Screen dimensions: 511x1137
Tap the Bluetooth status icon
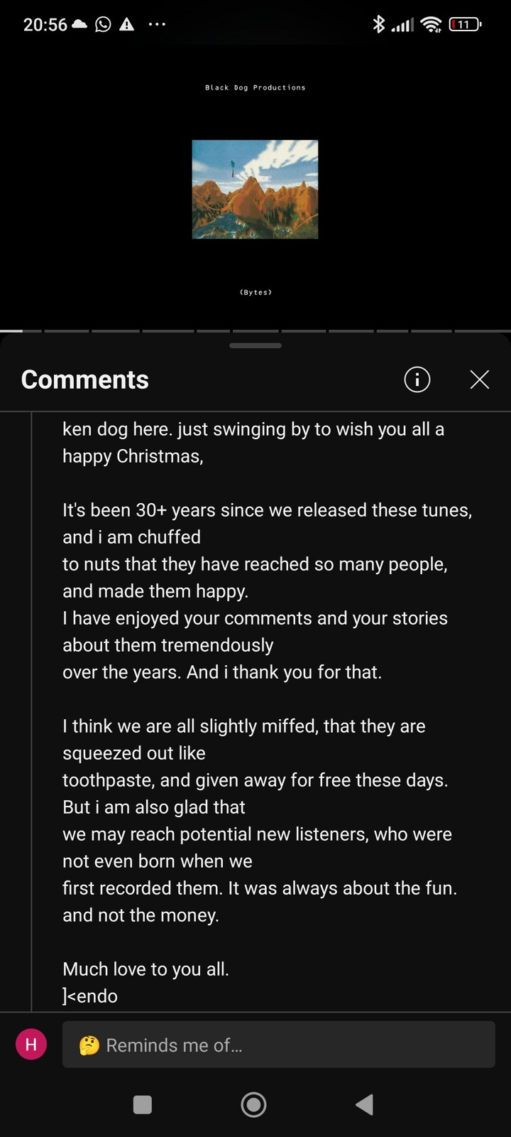[x=378, y=24]
